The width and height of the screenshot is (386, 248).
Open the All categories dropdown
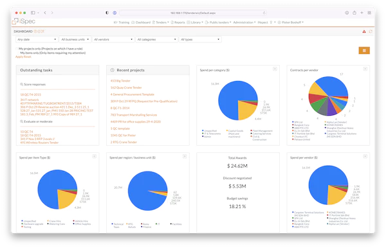click(156, 39)
